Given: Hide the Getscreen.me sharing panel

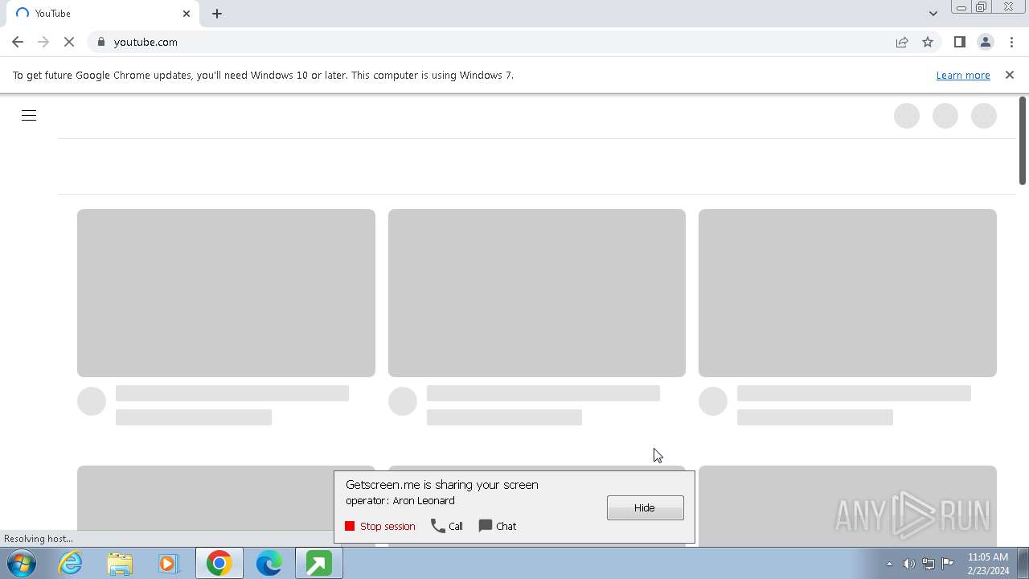Looking at the screenshot, I should coord(645,507).
